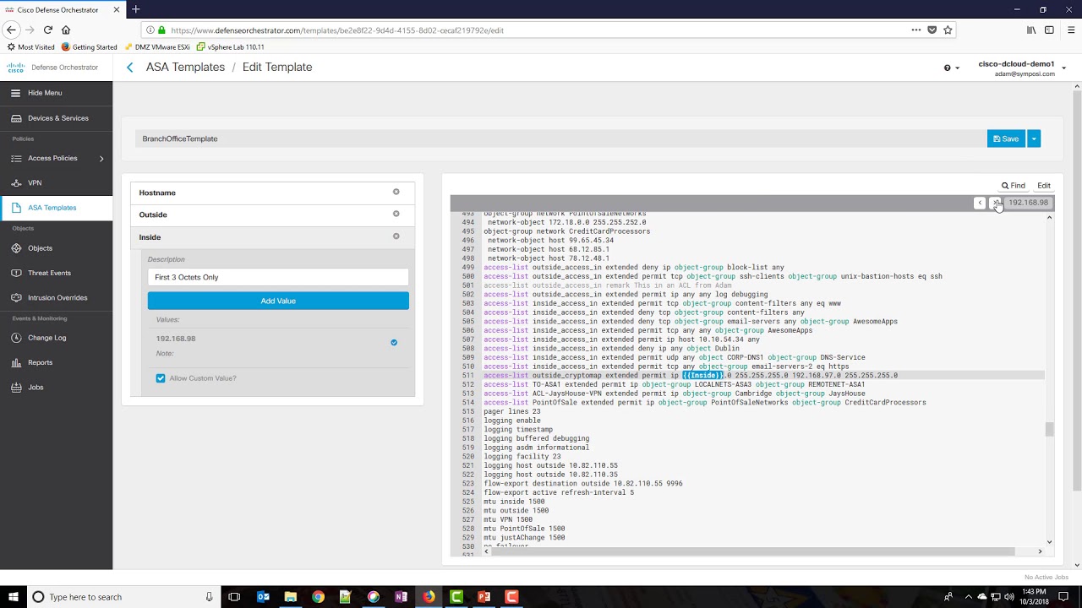
Task: Collapse the Inside parameter row
Action: 272,237
